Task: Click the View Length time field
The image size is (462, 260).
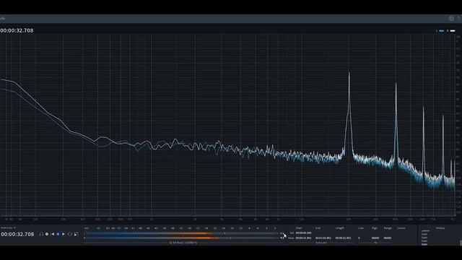Action: (x=343, y=238)
